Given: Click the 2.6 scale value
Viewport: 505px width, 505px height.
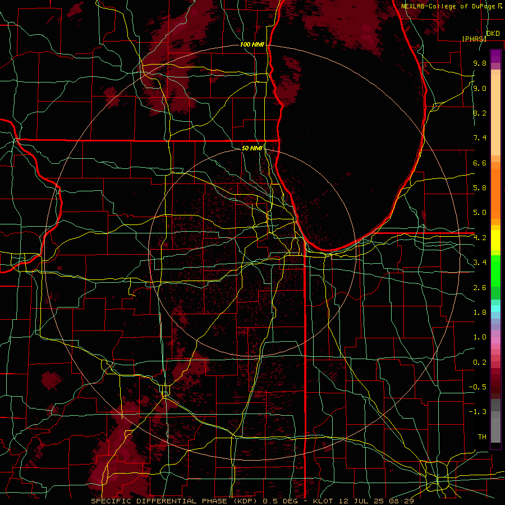Looking at the screenshot, I should point(480,288).
